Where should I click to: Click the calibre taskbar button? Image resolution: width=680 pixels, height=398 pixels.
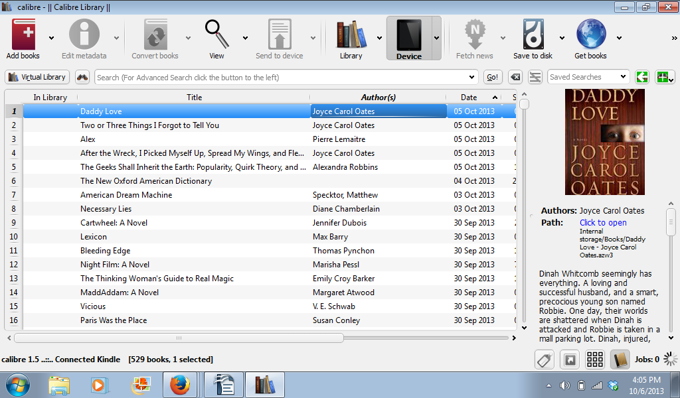pyautogui.click(x=264, y=385)
